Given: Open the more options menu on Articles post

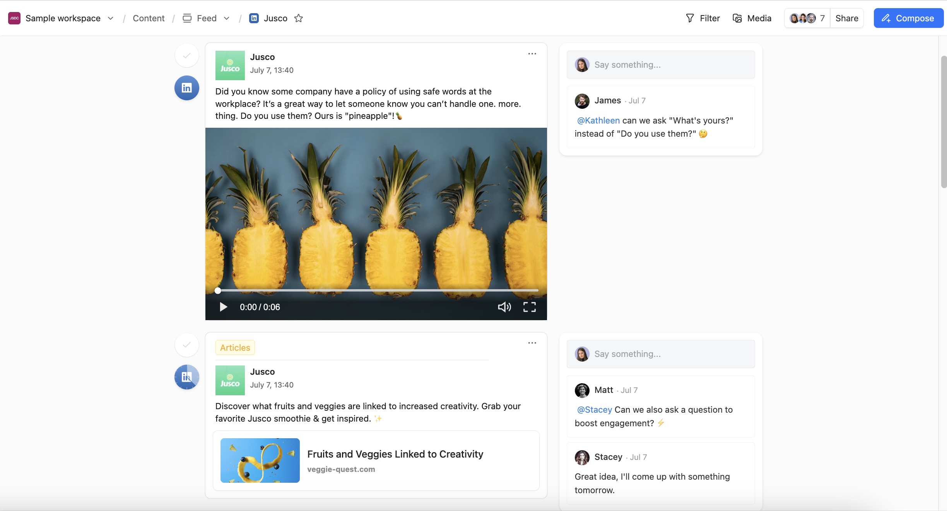Looking at the screenshot, I should (532, 343).
